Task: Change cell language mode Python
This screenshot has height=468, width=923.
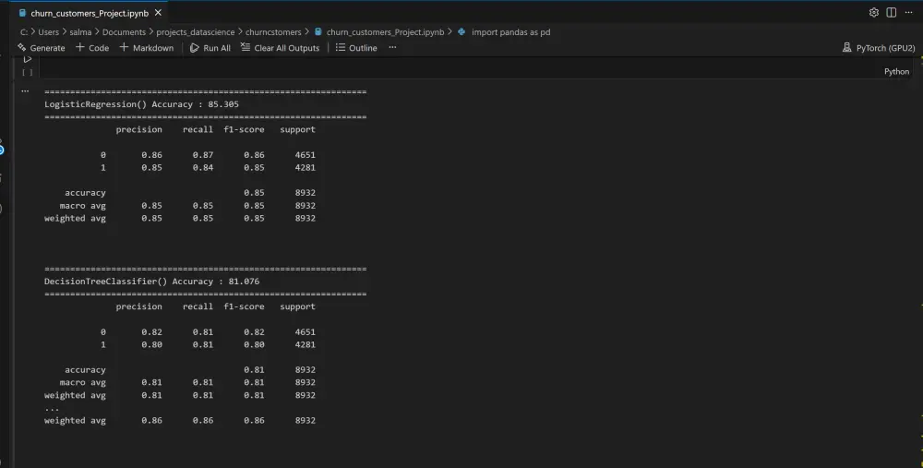Action: point(896,71)
